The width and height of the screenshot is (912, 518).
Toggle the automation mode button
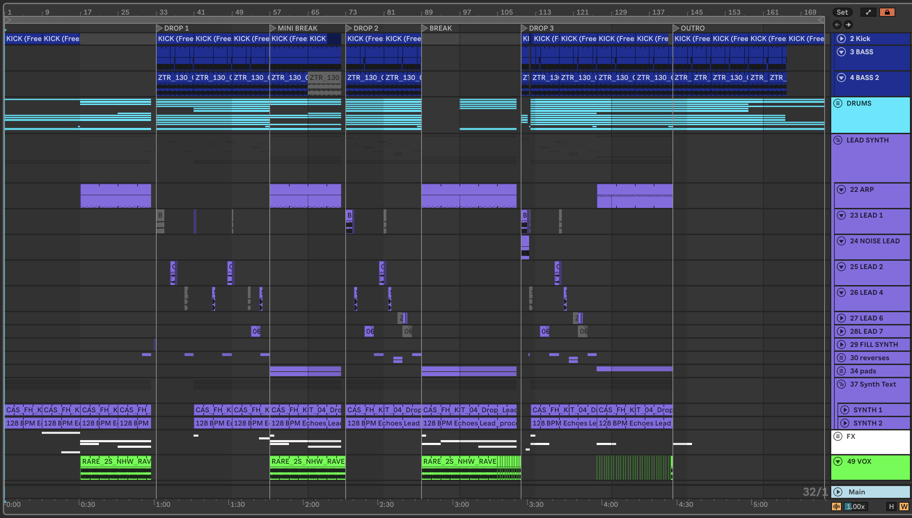click(868, 12)
